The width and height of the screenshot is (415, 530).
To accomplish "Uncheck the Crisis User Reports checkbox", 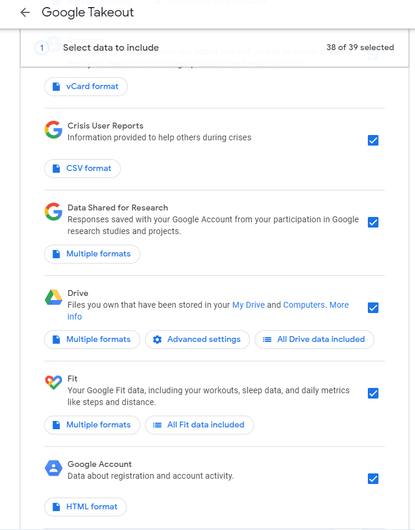I will (x=373, y=140).
